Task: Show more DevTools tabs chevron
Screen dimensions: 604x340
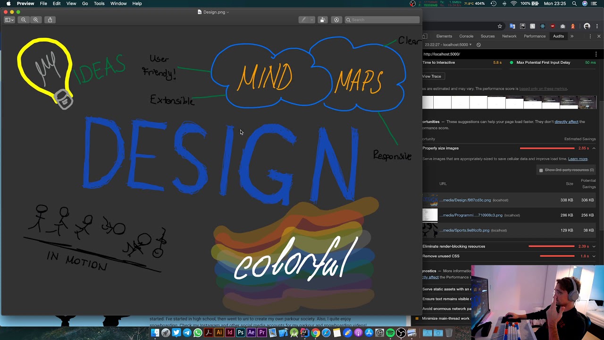Action: [x=572, y=36]
